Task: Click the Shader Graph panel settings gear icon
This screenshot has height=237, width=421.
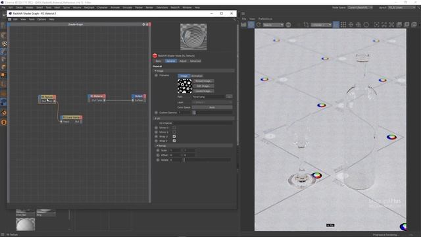Action: click(143, 24)
